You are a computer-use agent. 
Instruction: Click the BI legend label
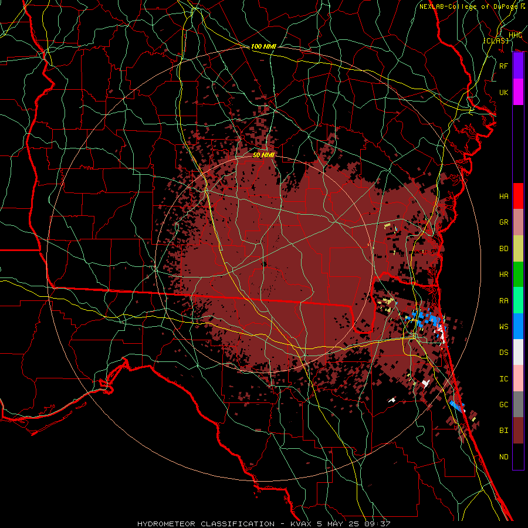pyautogui.click(x=504, y=431)
